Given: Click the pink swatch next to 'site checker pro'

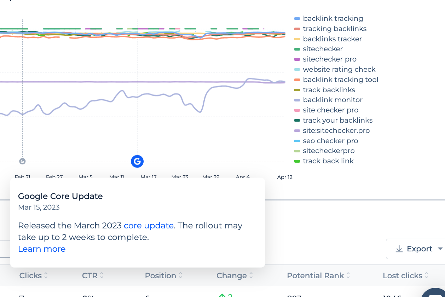Looking at the screenshot, I should [x=297, y=110].
